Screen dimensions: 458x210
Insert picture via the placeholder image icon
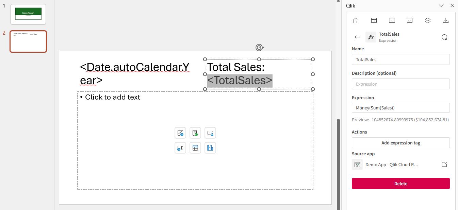(180, 133)
